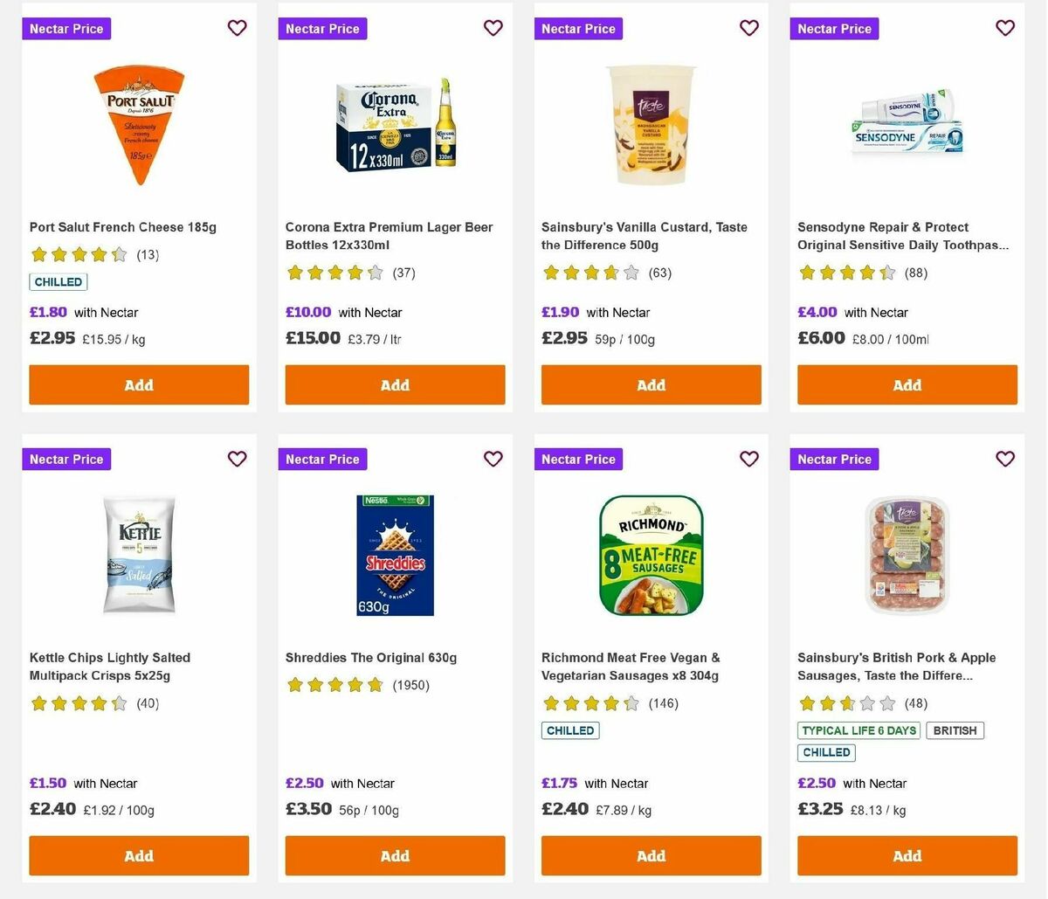Open the BRITISH tag on Pork & Apple sausages
Screen dimensions: 1048x899
coord(955,730)
